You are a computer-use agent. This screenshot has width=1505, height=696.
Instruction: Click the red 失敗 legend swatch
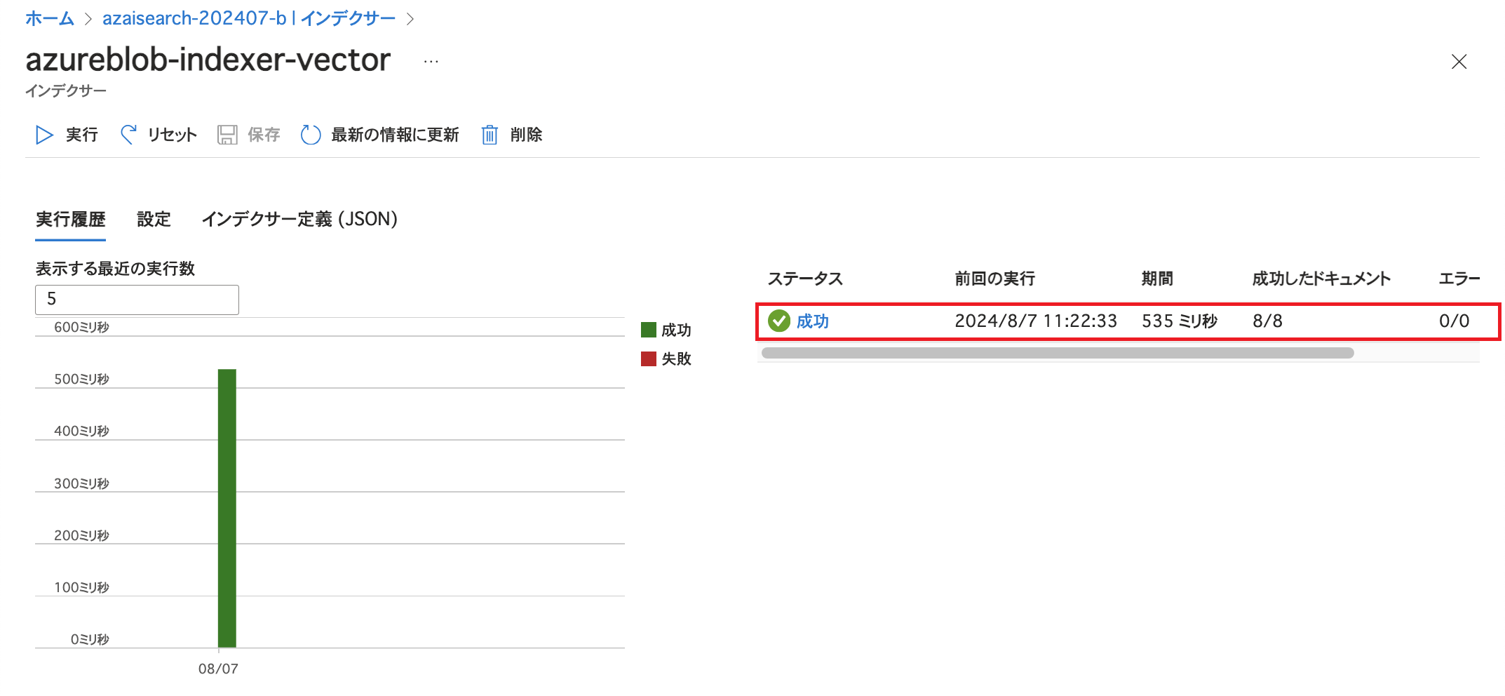click(649, 359)
